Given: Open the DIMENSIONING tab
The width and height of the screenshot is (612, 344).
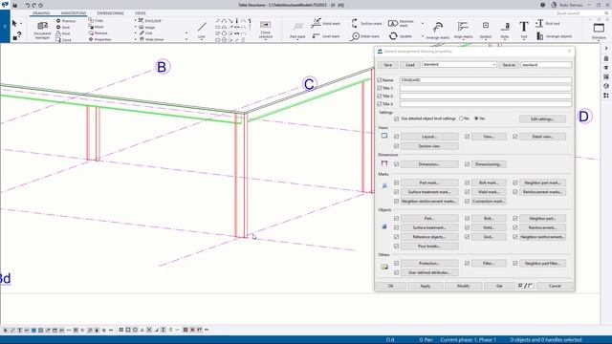Looking at the screenshot, I should [x=111, y=13].
